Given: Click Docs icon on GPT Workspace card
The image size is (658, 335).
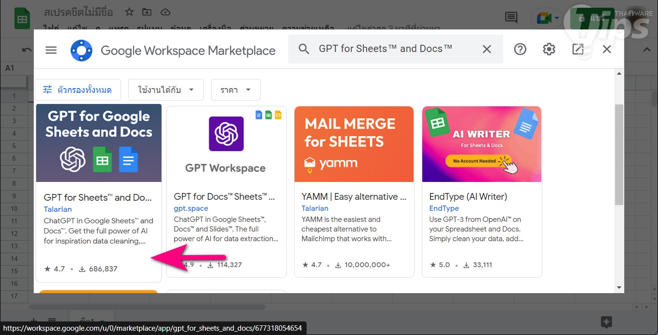Looking at the screenshot, I should 259,115.
